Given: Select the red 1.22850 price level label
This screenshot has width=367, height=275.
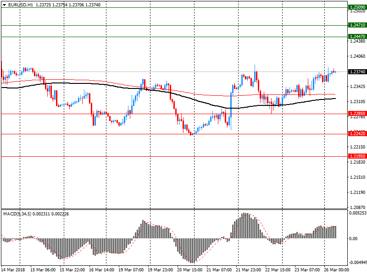Looking at the screenshot, I should coord(357,114).
